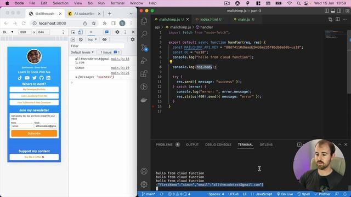This screenshot has width=351, height=197.
Task: Open the Docker whale sidebar icon
Action: [x=144, y=100]
